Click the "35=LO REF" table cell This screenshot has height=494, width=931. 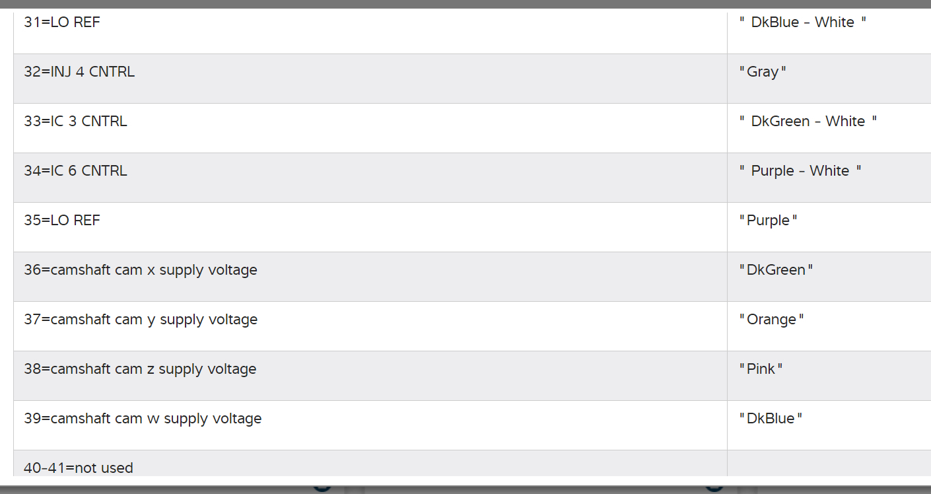click(x=62, y=221)
